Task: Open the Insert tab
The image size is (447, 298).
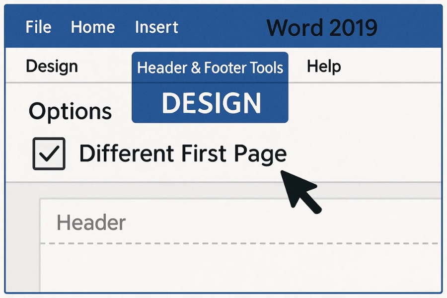Action: point(156,27)
